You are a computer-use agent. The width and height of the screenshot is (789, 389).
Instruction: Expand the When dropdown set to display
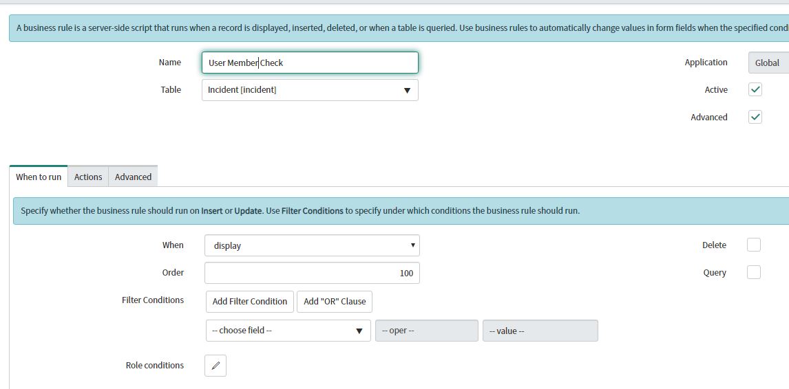pos(312,245)
